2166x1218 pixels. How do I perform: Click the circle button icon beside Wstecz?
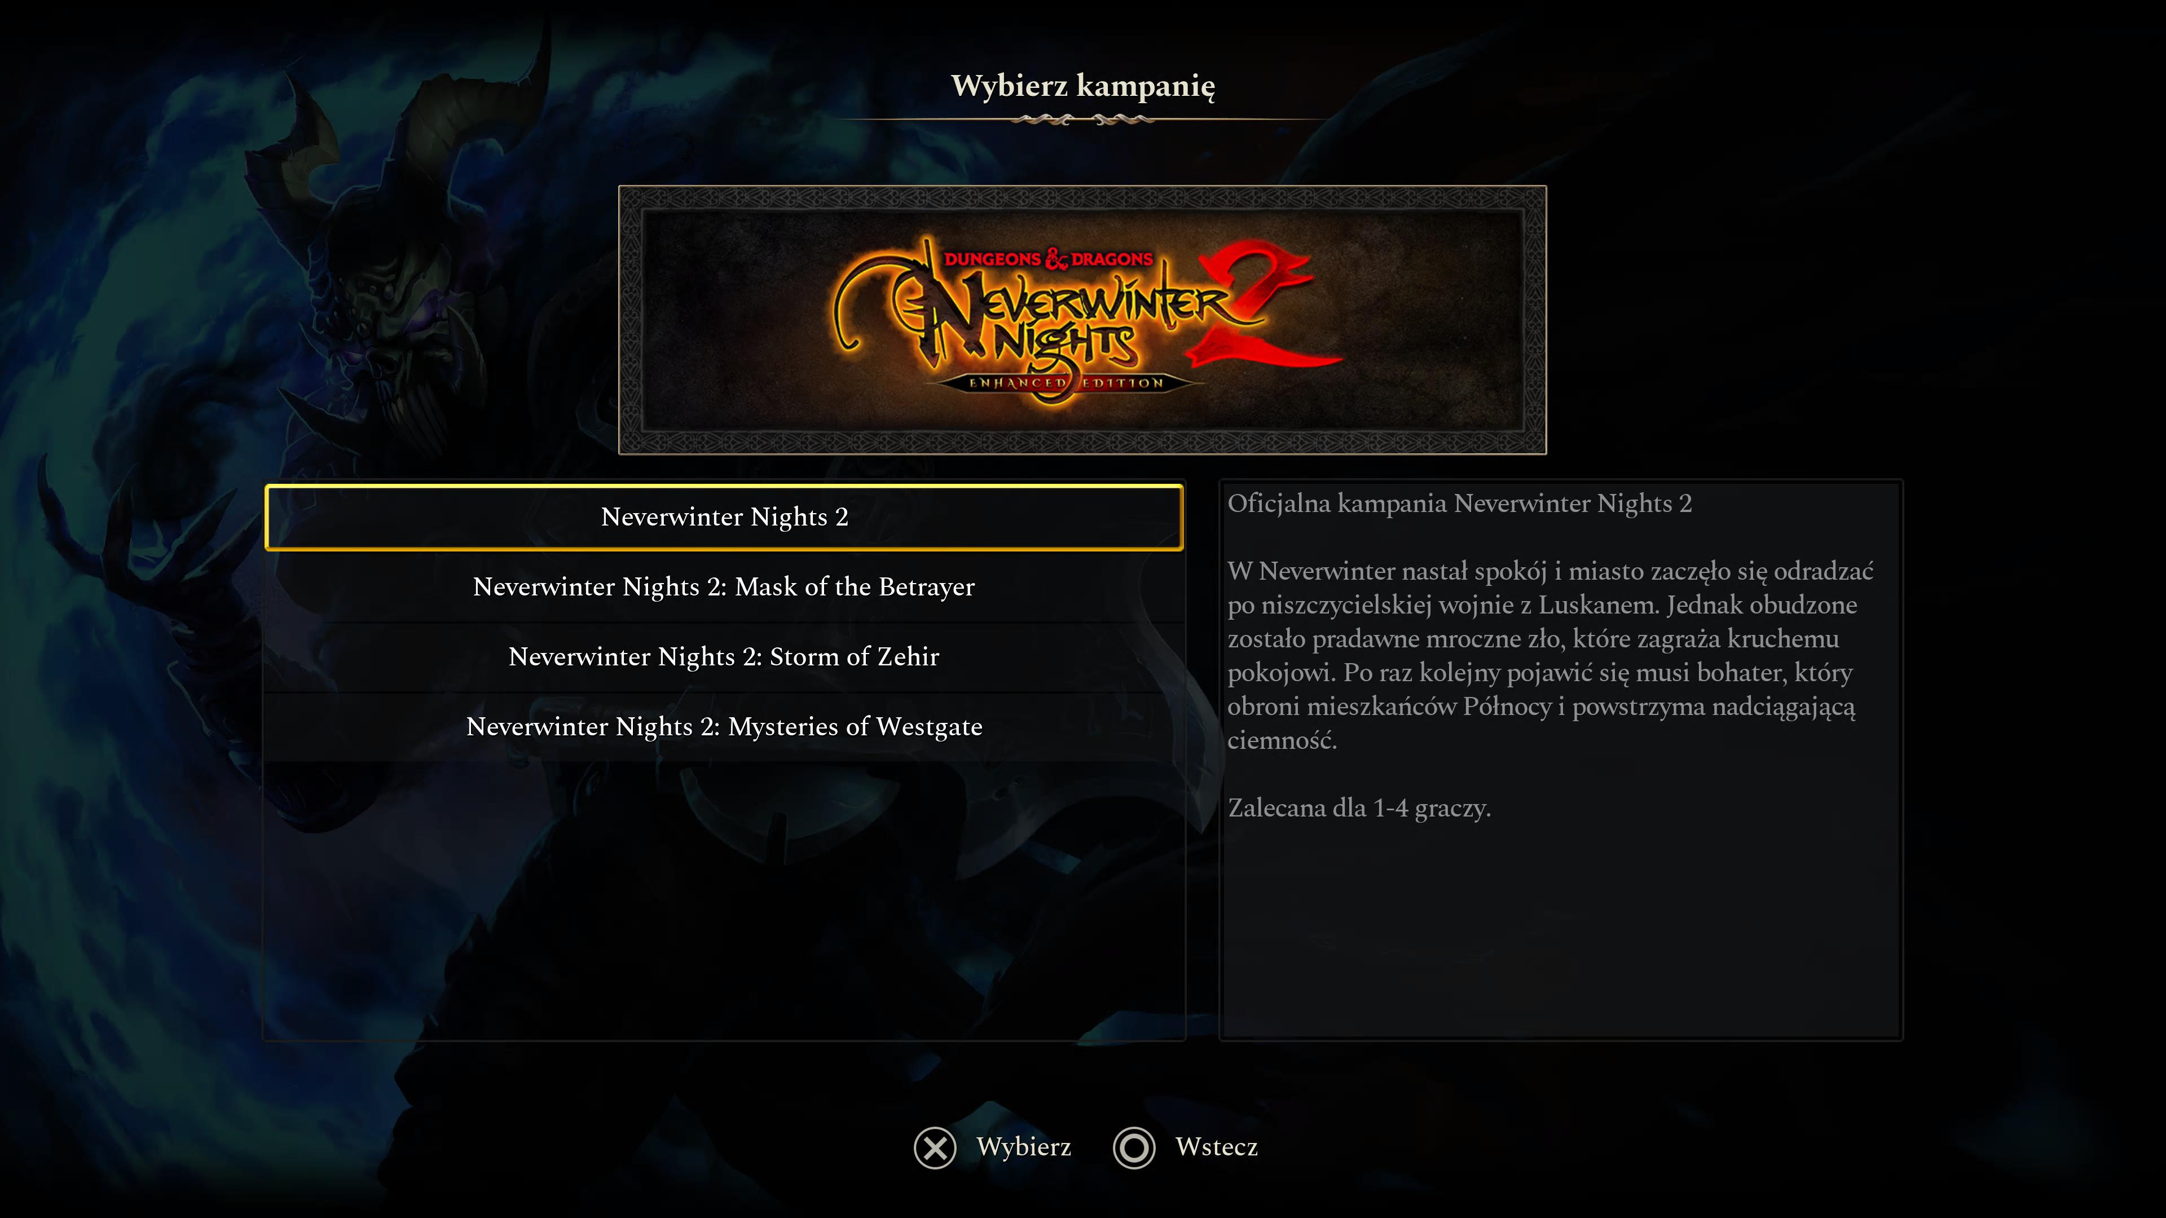1133,1148
